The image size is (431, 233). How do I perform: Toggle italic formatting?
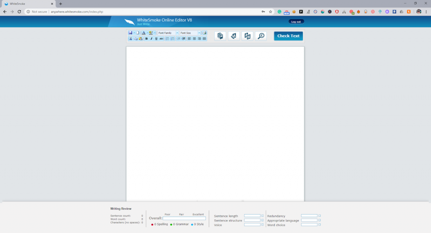click(152, 39)
